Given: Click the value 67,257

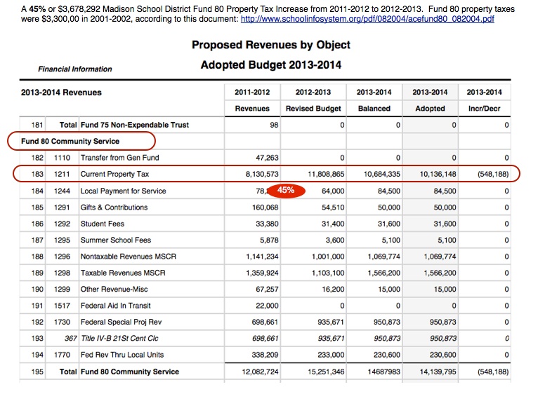Looking at the screenshot, I should click(267, 290).
